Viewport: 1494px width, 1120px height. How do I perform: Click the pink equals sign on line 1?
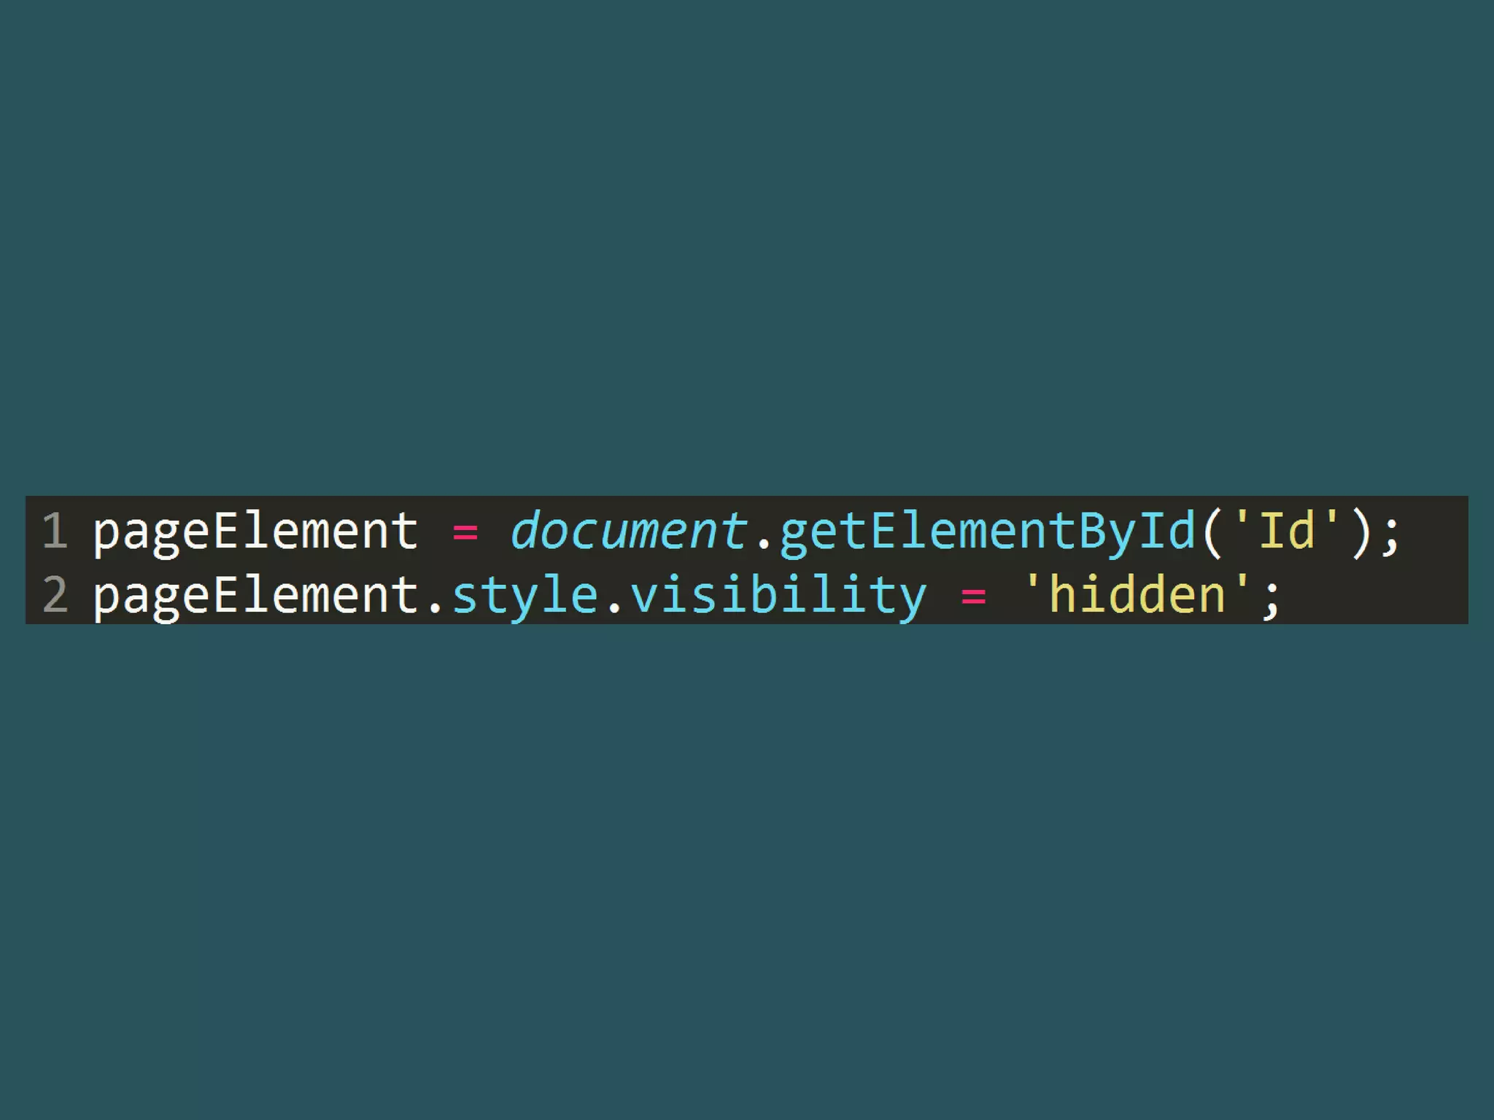click(465, 534)
